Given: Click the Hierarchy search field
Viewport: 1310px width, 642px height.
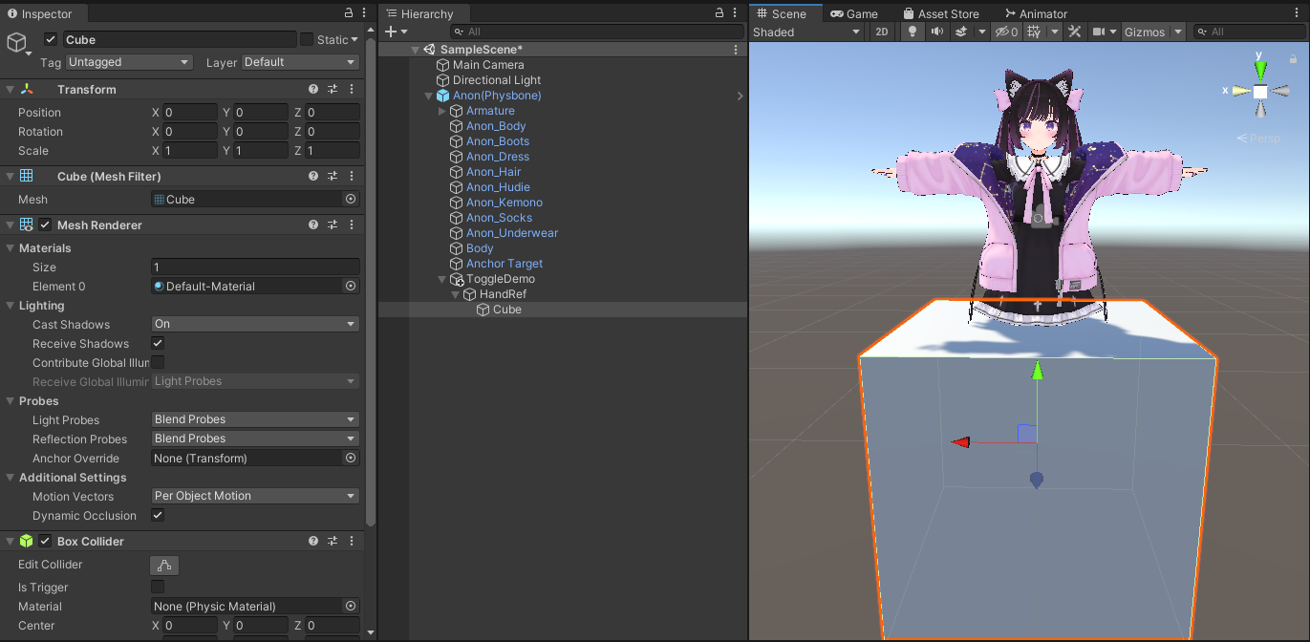Looking at the screenshot, I should (x=596, y=32).
